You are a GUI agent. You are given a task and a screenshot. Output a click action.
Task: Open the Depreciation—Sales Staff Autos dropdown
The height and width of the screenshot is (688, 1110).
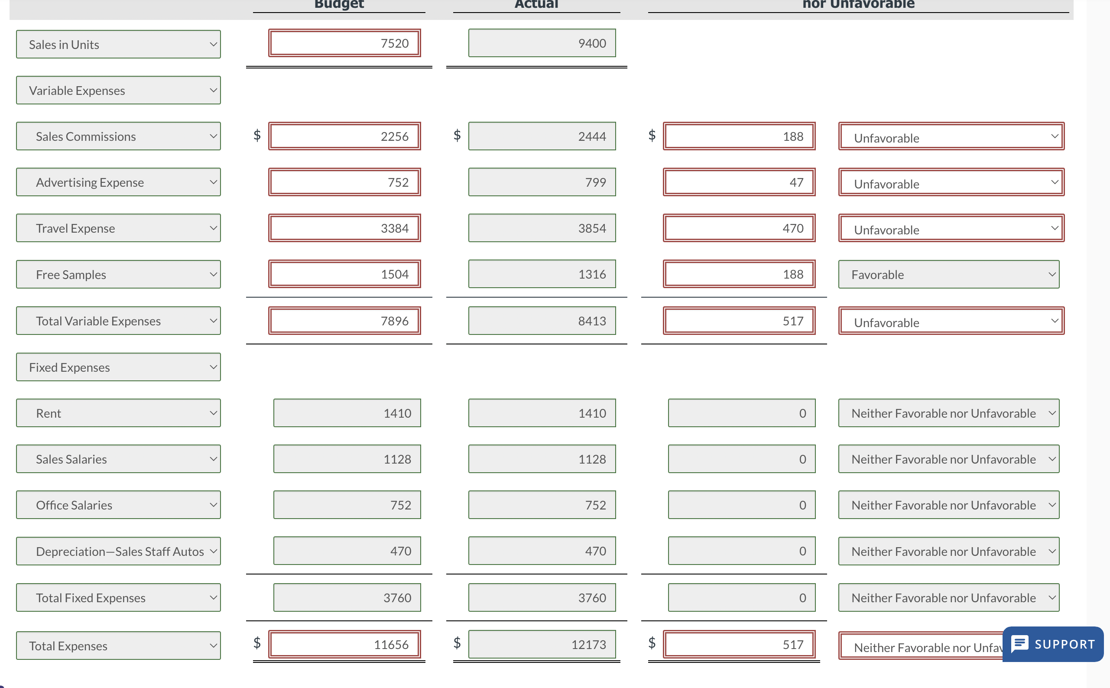[x=118, y=552]
